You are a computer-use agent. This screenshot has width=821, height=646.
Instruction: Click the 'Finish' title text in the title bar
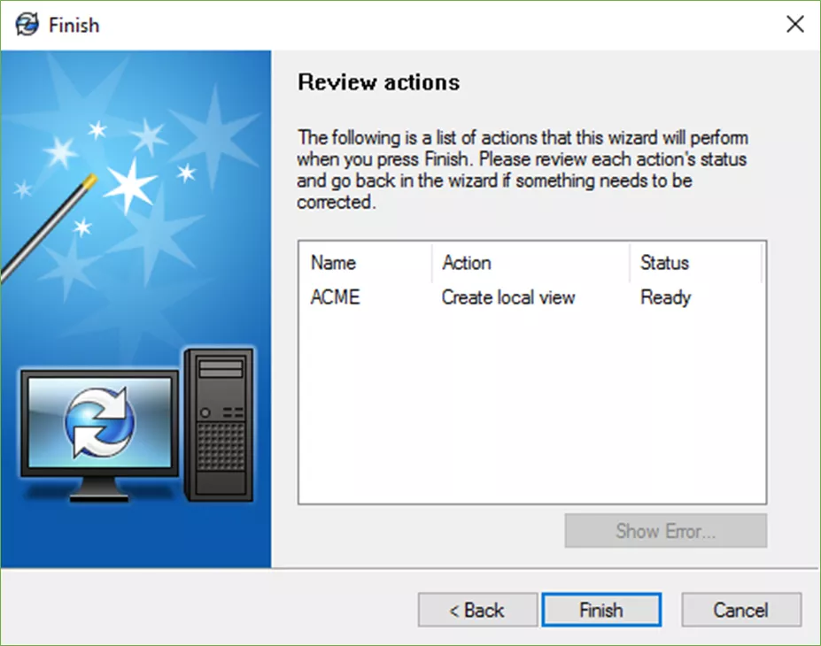[74, 25]
